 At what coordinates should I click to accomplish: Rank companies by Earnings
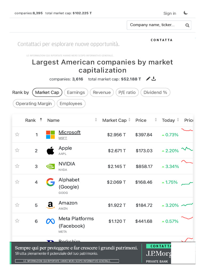tap(76, 93)
